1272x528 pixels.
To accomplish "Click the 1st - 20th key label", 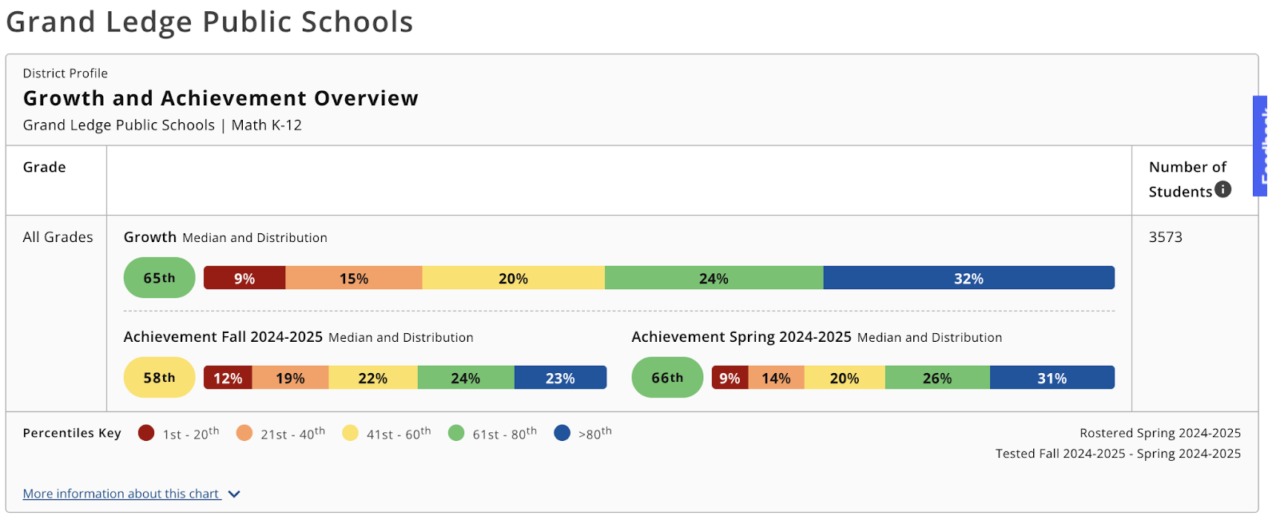I will [x=191, y=433].
